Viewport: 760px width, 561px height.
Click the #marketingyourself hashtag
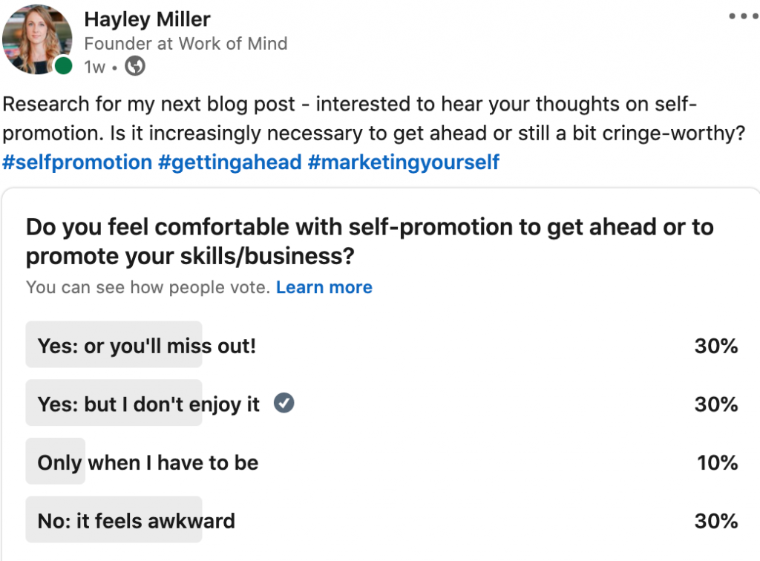click(403, 162)
